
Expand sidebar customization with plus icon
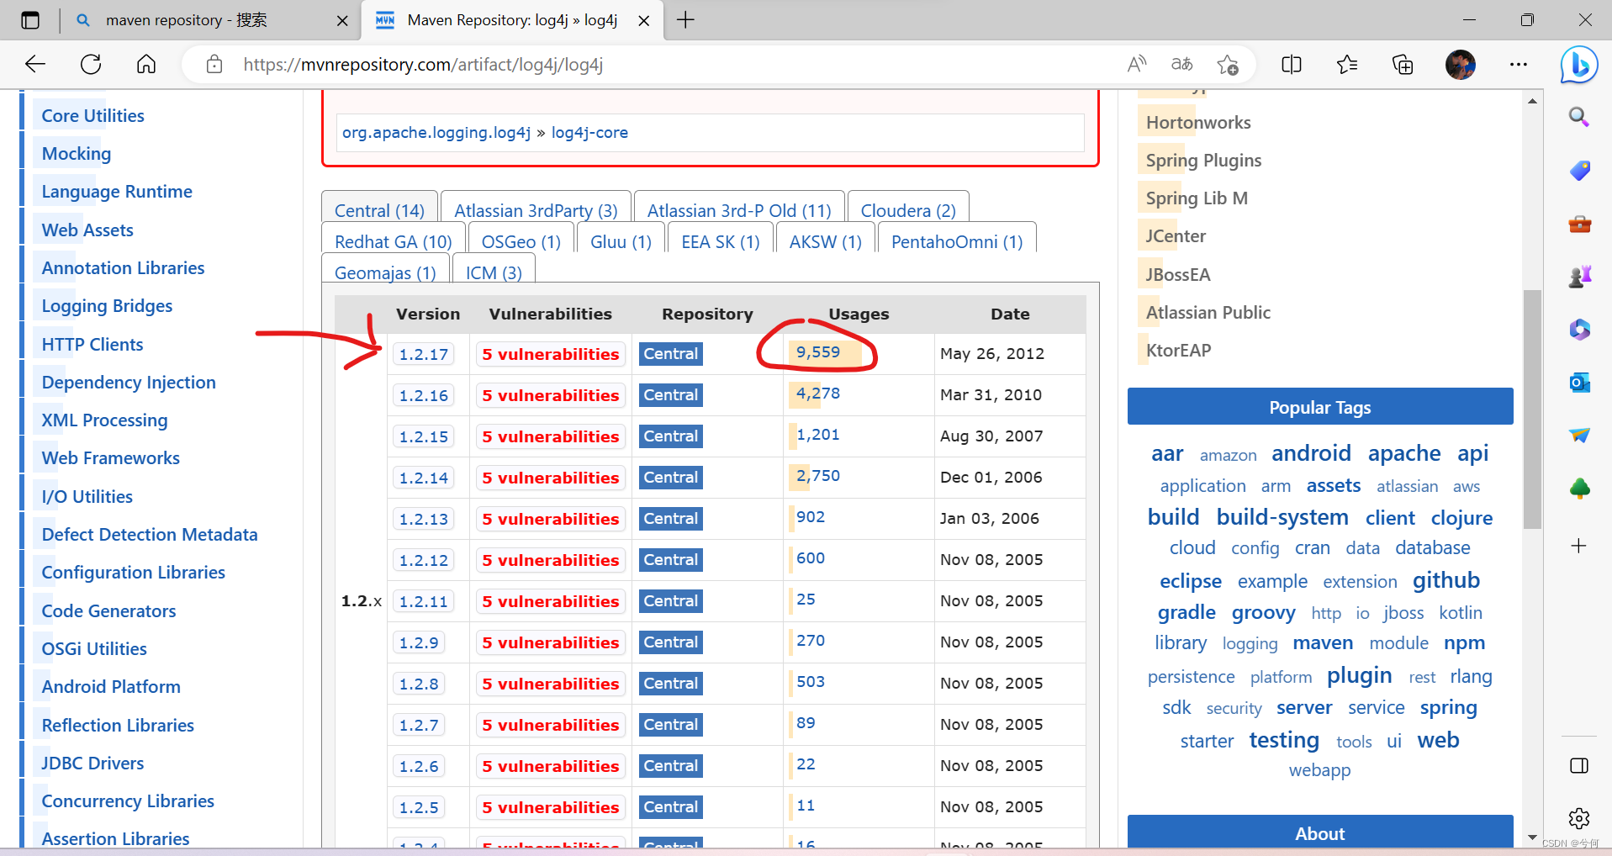click(1579, 546)
